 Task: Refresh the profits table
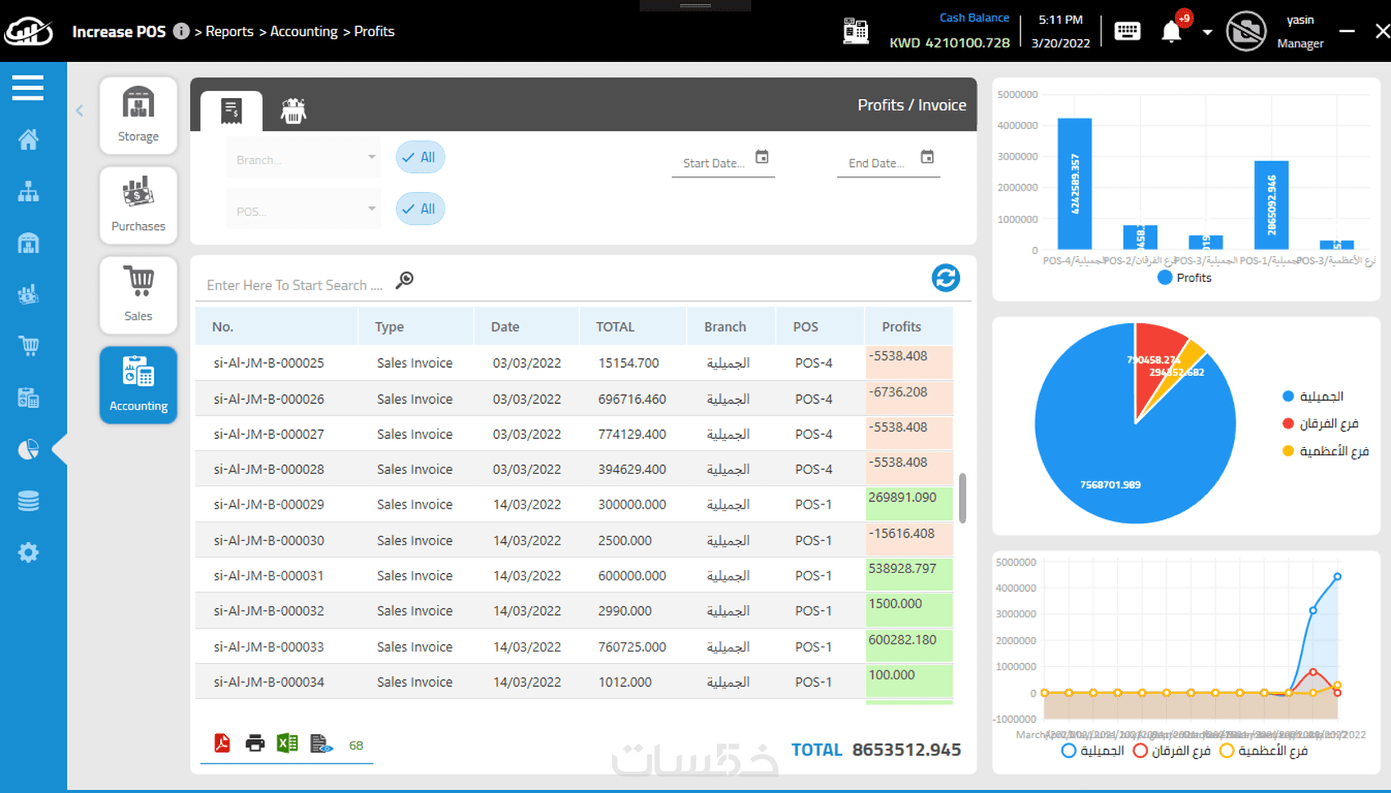tap(945, 278)
